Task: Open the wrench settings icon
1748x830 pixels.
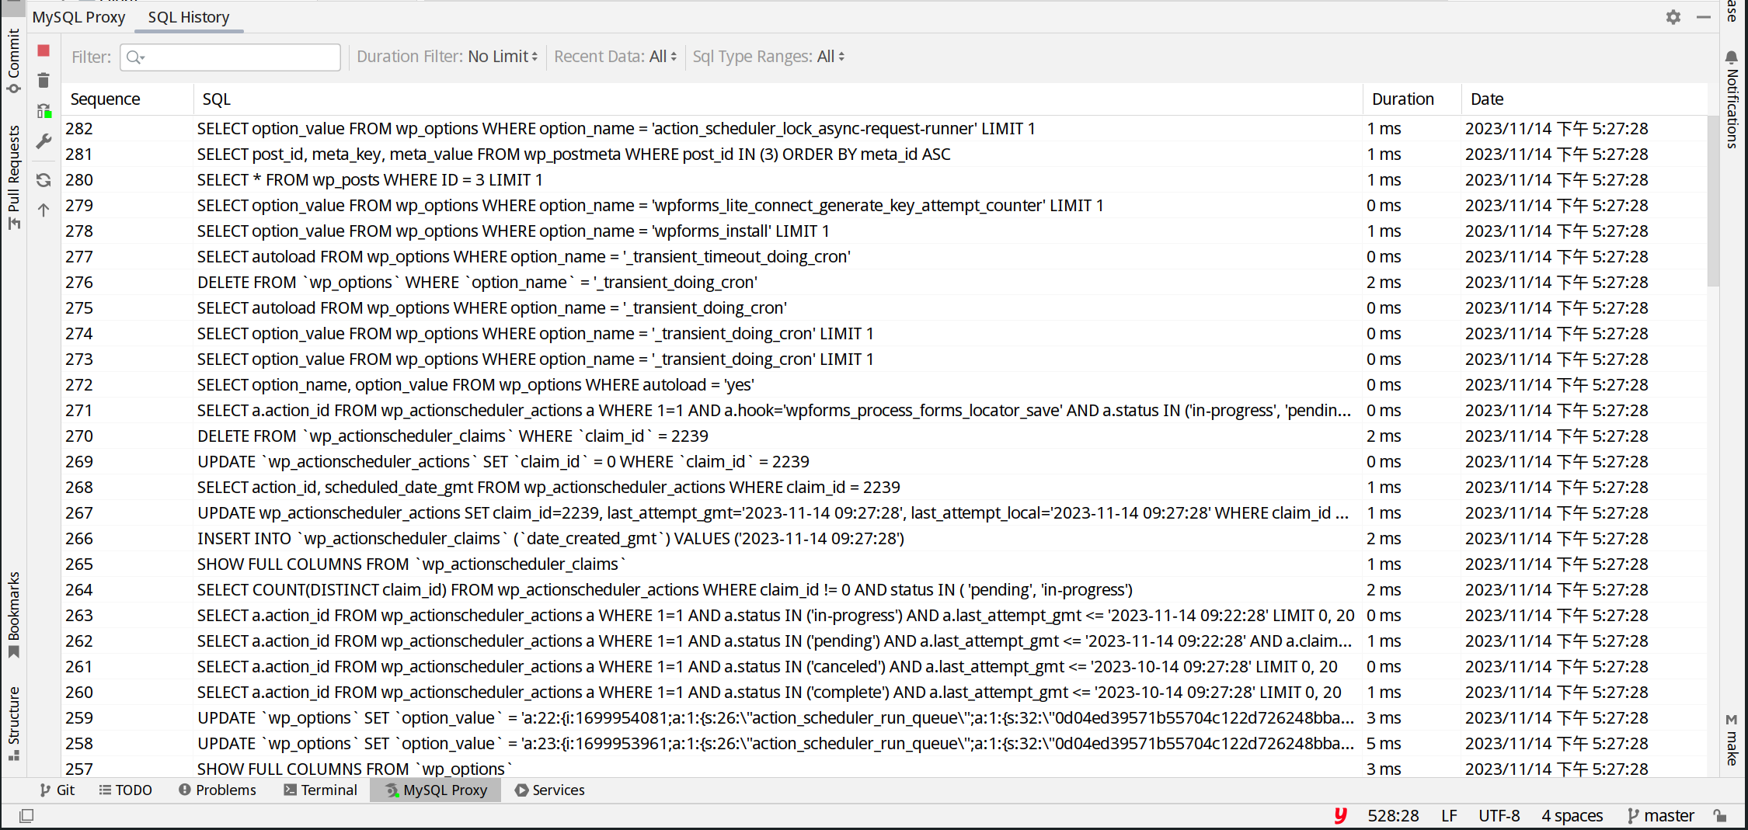Action: [x=44, y=141]
